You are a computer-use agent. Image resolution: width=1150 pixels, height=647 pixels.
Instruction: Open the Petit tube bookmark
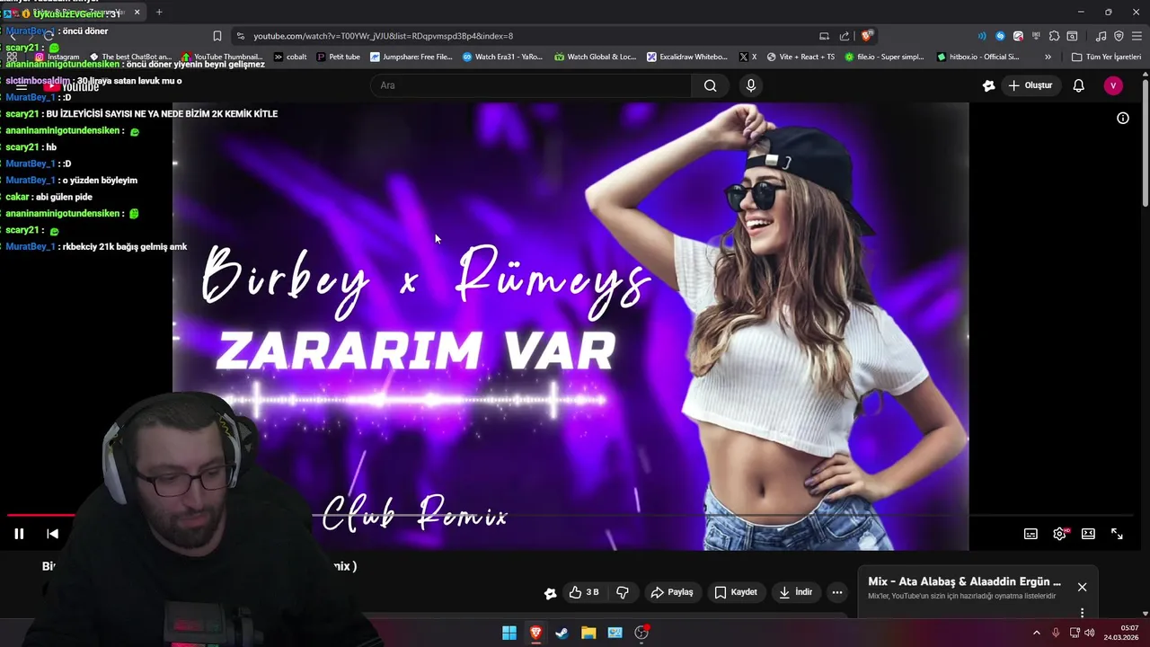pyautogui.click(x=339, y=57)
